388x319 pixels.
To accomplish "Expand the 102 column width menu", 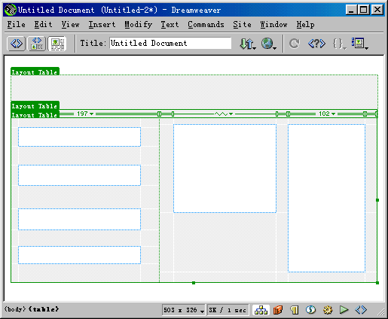I will [x=327, y=114].
